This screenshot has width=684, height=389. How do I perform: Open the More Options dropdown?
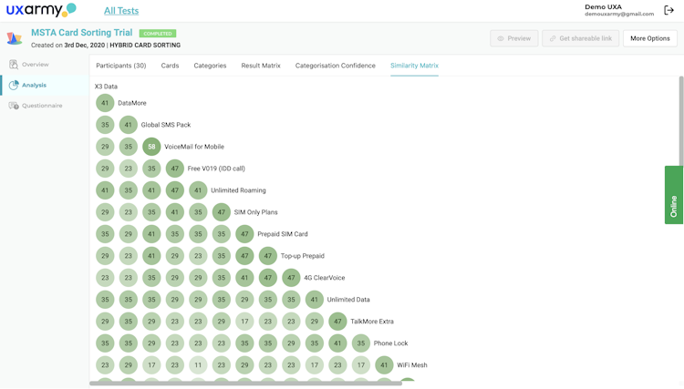[649, 38]
